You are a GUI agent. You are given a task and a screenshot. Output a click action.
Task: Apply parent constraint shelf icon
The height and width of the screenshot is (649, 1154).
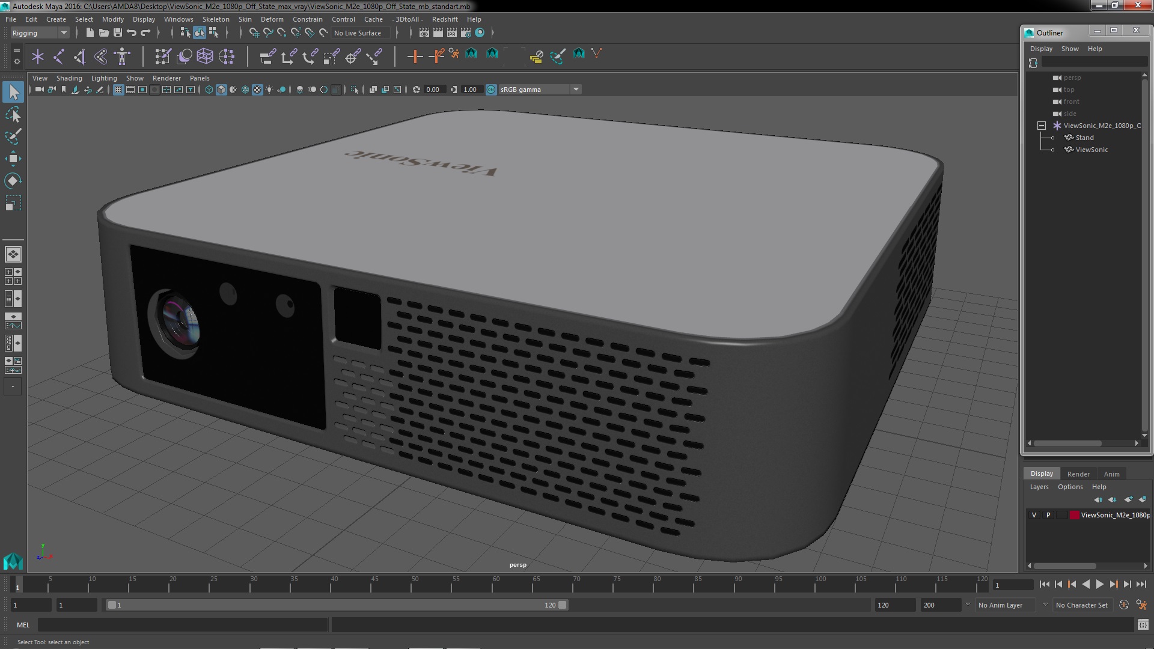coord(268,57)
